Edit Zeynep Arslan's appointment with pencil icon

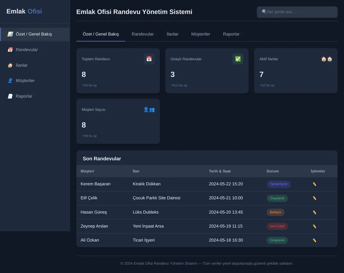pos(314,226)
